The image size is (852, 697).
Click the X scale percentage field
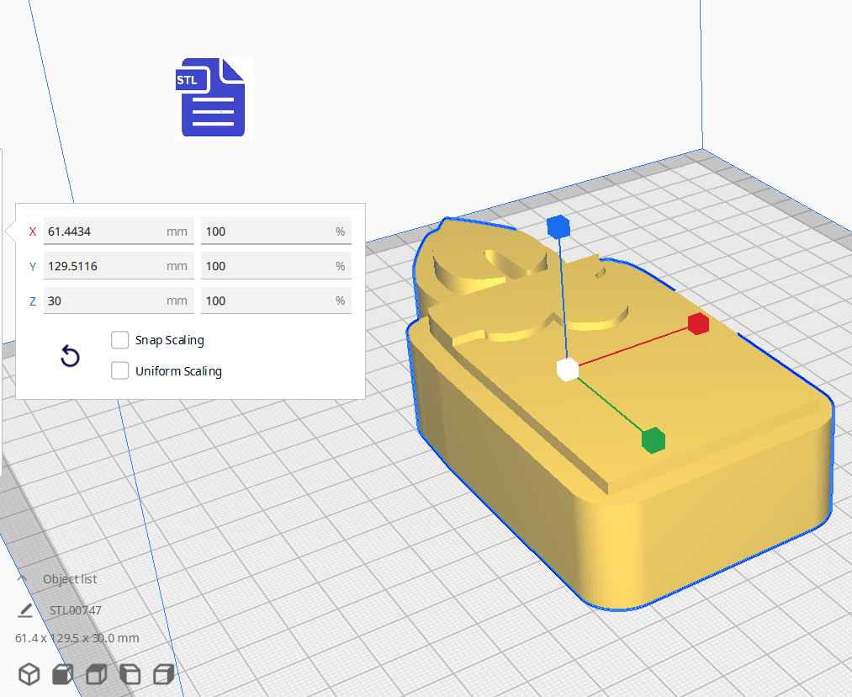point(275,231)
